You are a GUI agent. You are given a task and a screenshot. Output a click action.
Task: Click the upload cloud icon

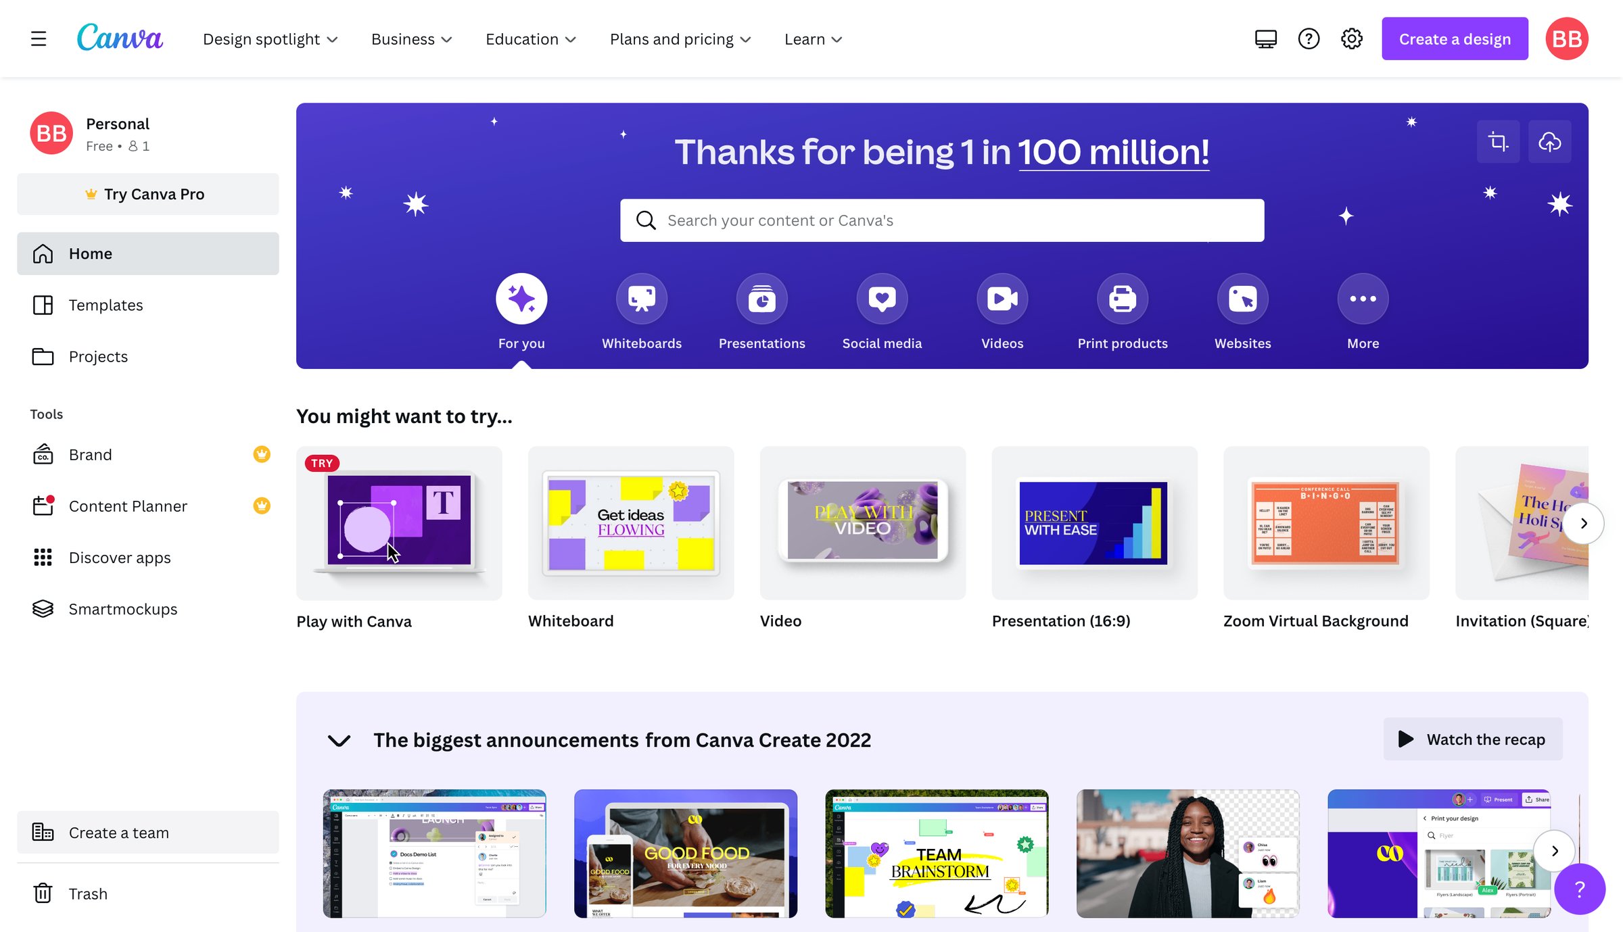coord(1549,142)
